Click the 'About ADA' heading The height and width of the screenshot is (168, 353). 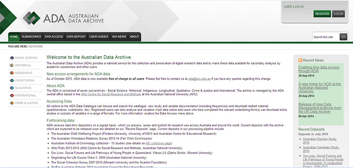56,86
